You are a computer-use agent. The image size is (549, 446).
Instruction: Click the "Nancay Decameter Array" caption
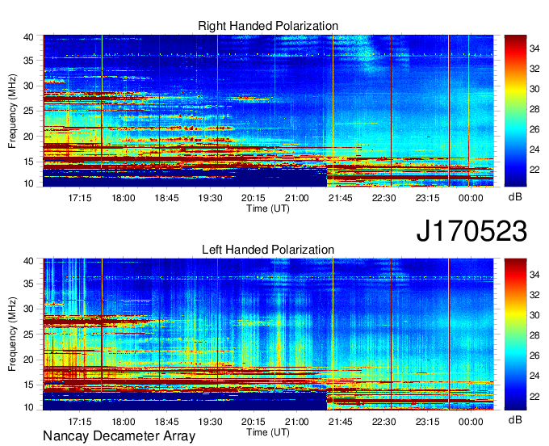pos(119,436)
